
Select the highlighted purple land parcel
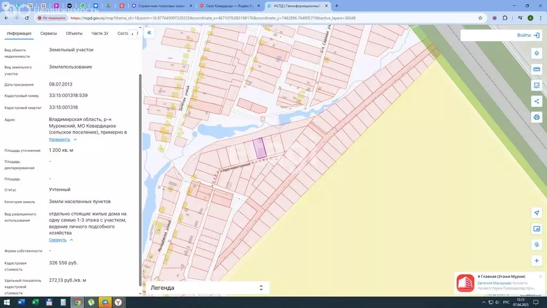click(x=260, y=148)
